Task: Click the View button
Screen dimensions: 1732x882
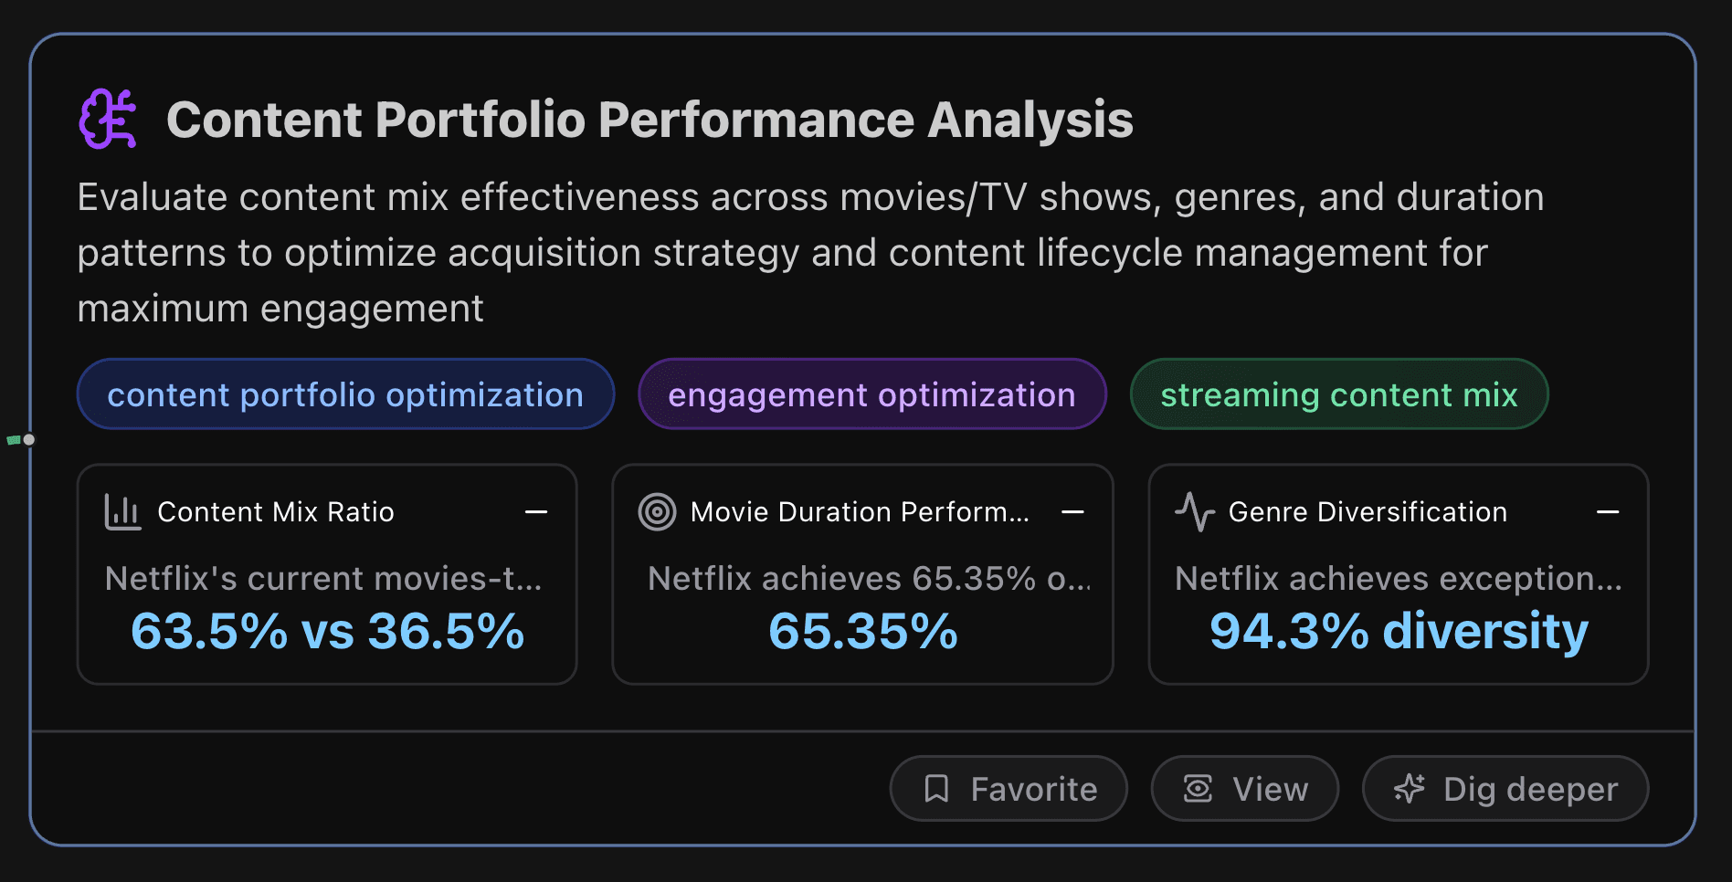Action: click(x=1244, y=787)
